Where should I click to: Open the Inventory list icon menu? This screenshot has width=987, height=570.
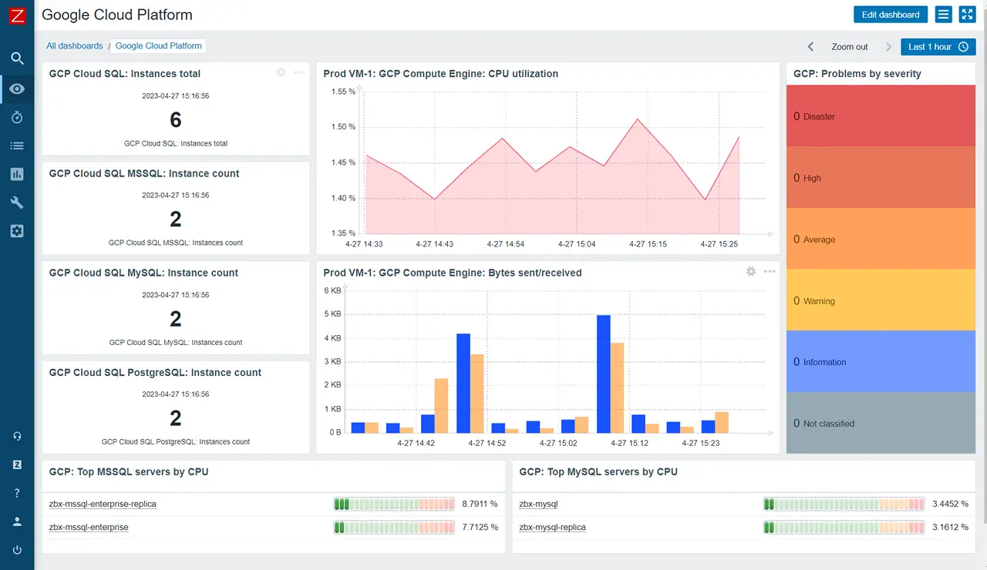[x=17, y=146]
